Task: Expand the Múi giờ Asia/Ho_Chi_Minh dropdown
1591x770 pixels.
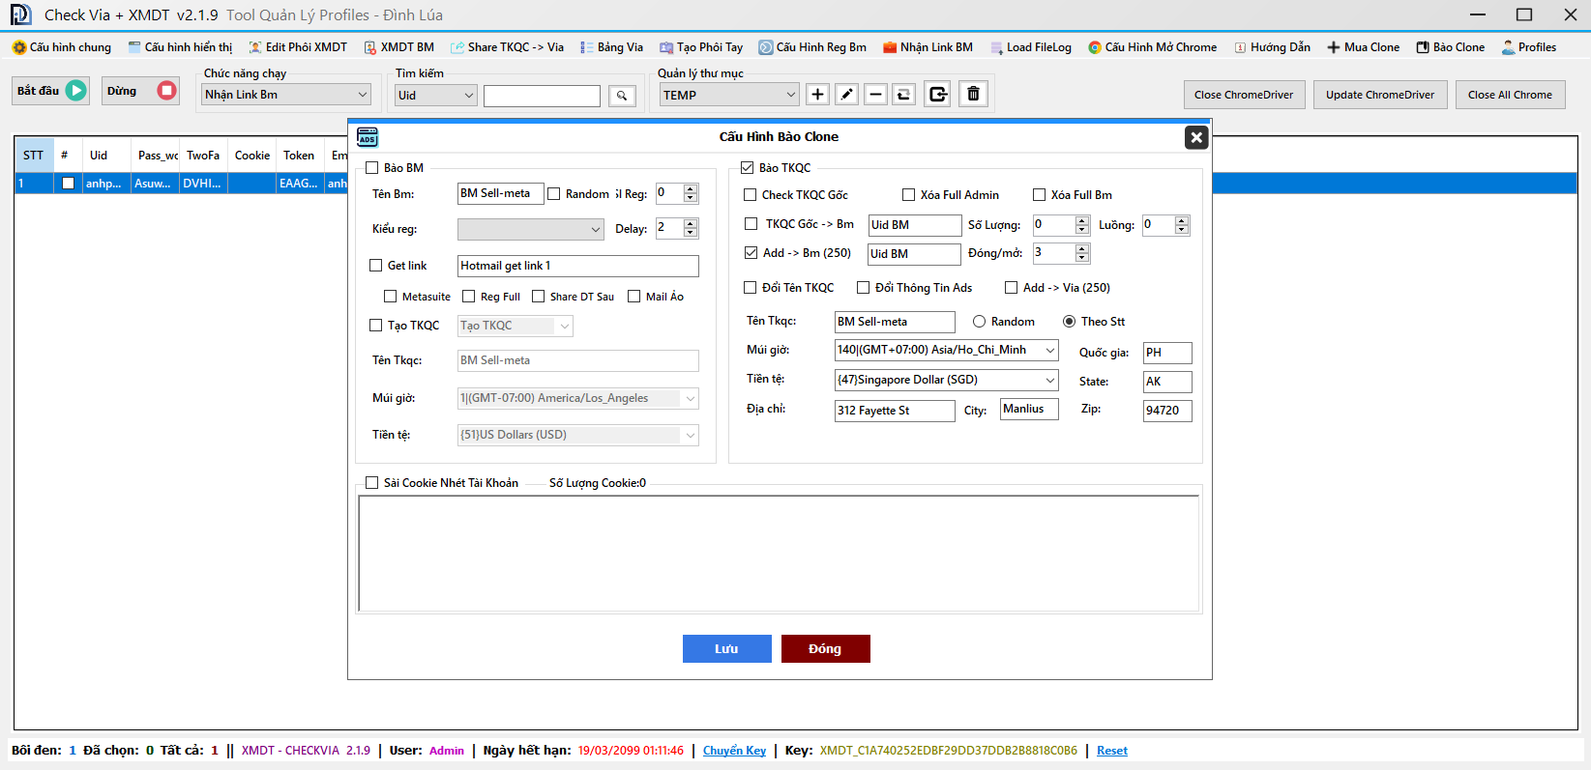Action: pyautogui.click(x=1049, y=351)
